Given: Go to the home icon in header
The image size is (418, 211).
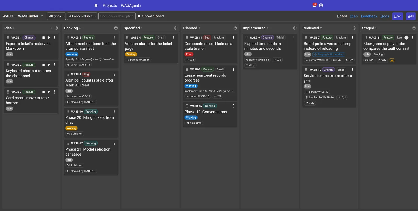Looking at the screenshot, I should tap(96, 5).
